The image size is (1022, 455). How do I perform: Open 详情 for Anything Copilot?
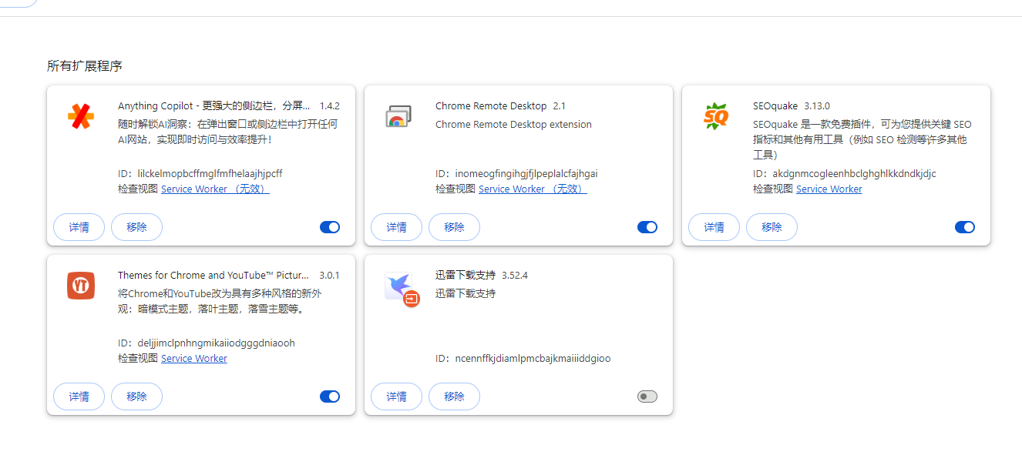click(79, 227)
